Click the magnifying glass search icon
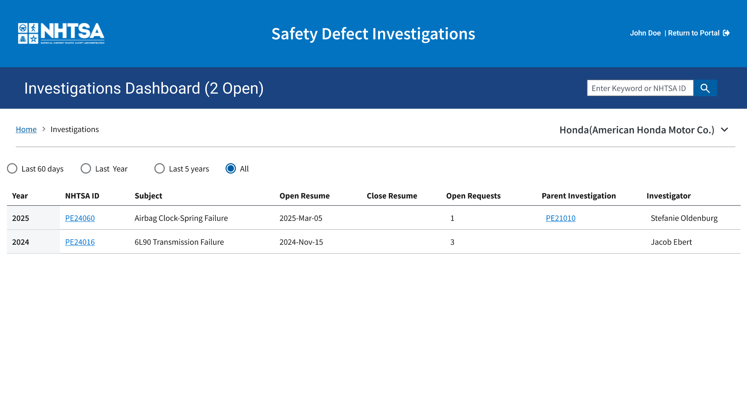Viewport: 747px width, 420px height. 705,88
